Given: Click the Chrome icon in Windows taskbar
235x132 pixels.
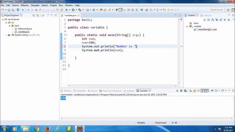Looking at the screenshot, I should (x=36, y=129).
